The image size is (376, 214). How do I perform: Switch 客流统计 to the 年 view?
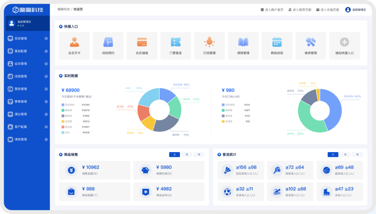pos(358,155)
